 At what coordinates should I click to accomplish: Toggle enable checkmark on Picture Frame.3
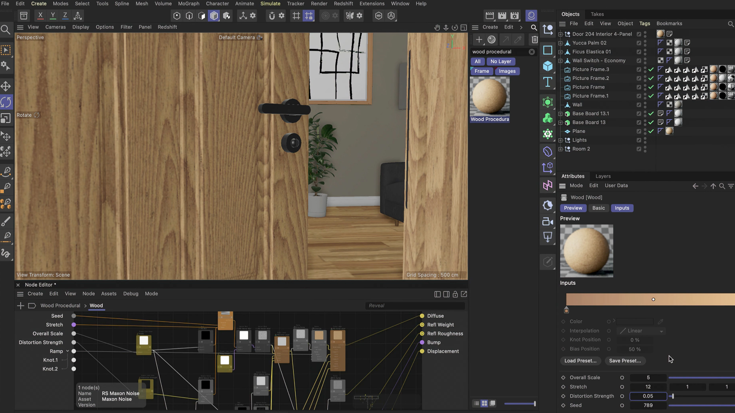click(651, 70)
